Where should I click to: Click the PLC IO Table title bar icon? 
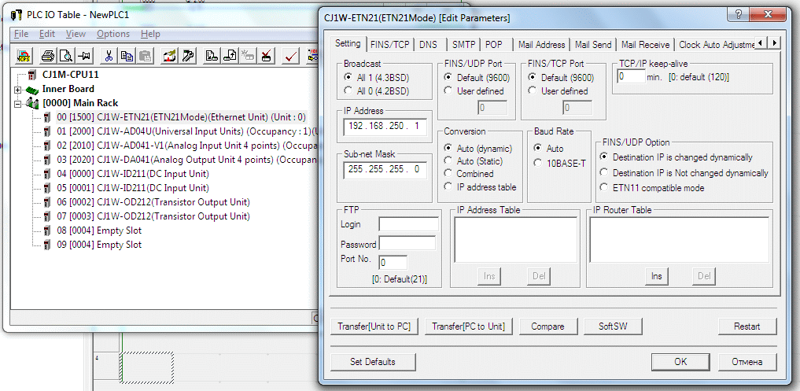[17, 15]
